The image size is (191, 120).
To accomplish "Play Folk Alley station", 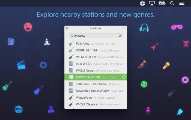I will (95, 44).
